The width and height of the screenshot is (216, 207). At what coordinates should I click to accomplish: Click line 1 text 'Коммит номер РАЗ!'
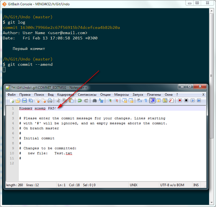point(38,108)
